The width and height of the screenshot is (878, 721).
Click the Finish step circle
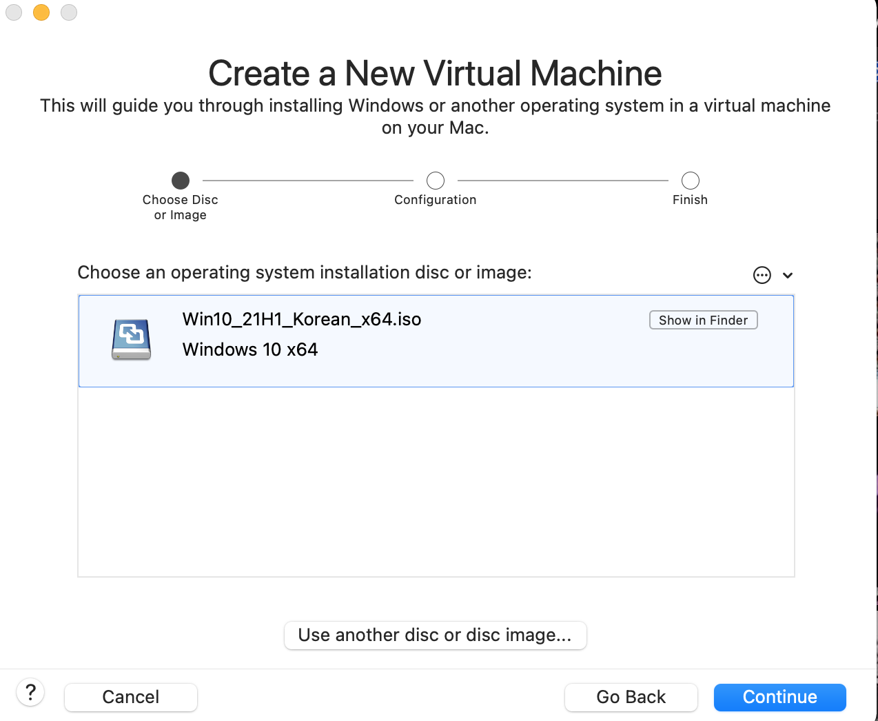pyautogui.click(x=691, y=181)
